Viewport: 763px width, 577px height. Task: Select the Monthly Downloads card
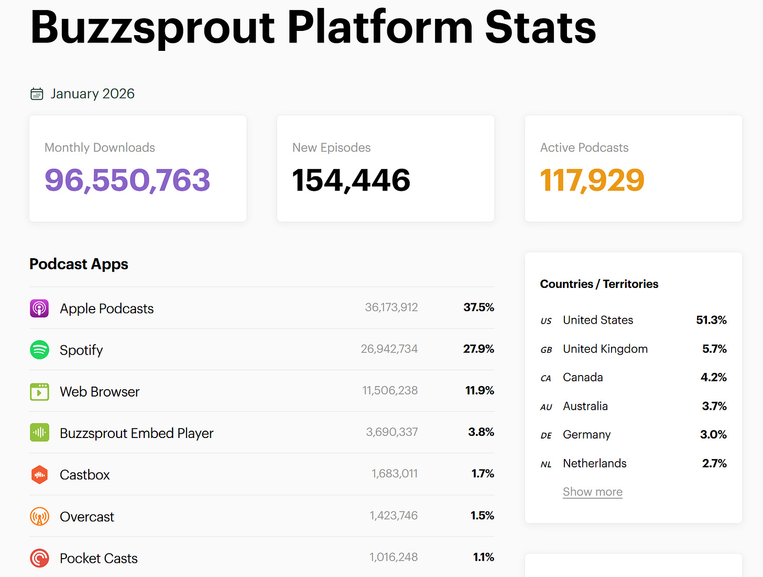138,168
